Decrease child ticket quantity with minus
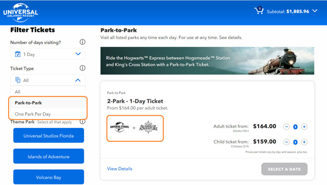This screenshot has width=327, height=185. [x=286, y=142]
